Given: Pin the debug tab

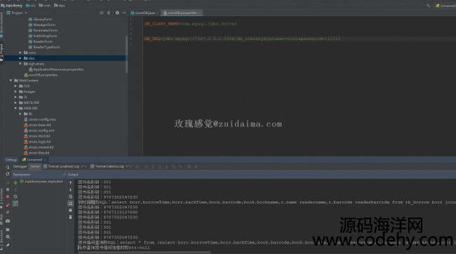Looking at the screenshot, I should (8, 246).
